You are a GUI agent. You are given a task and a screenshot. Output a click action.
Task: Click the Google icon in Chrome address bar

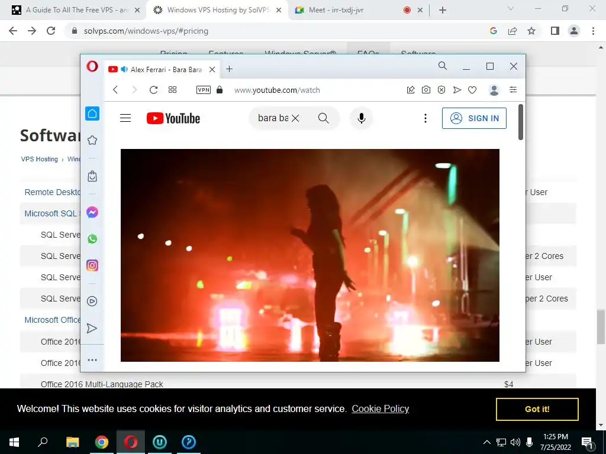pyautogui.click(x=493, y=31)
